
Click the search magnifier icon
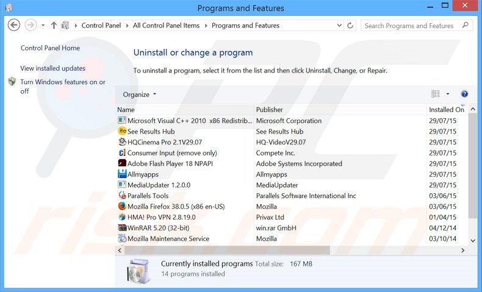tap(466, 25)
